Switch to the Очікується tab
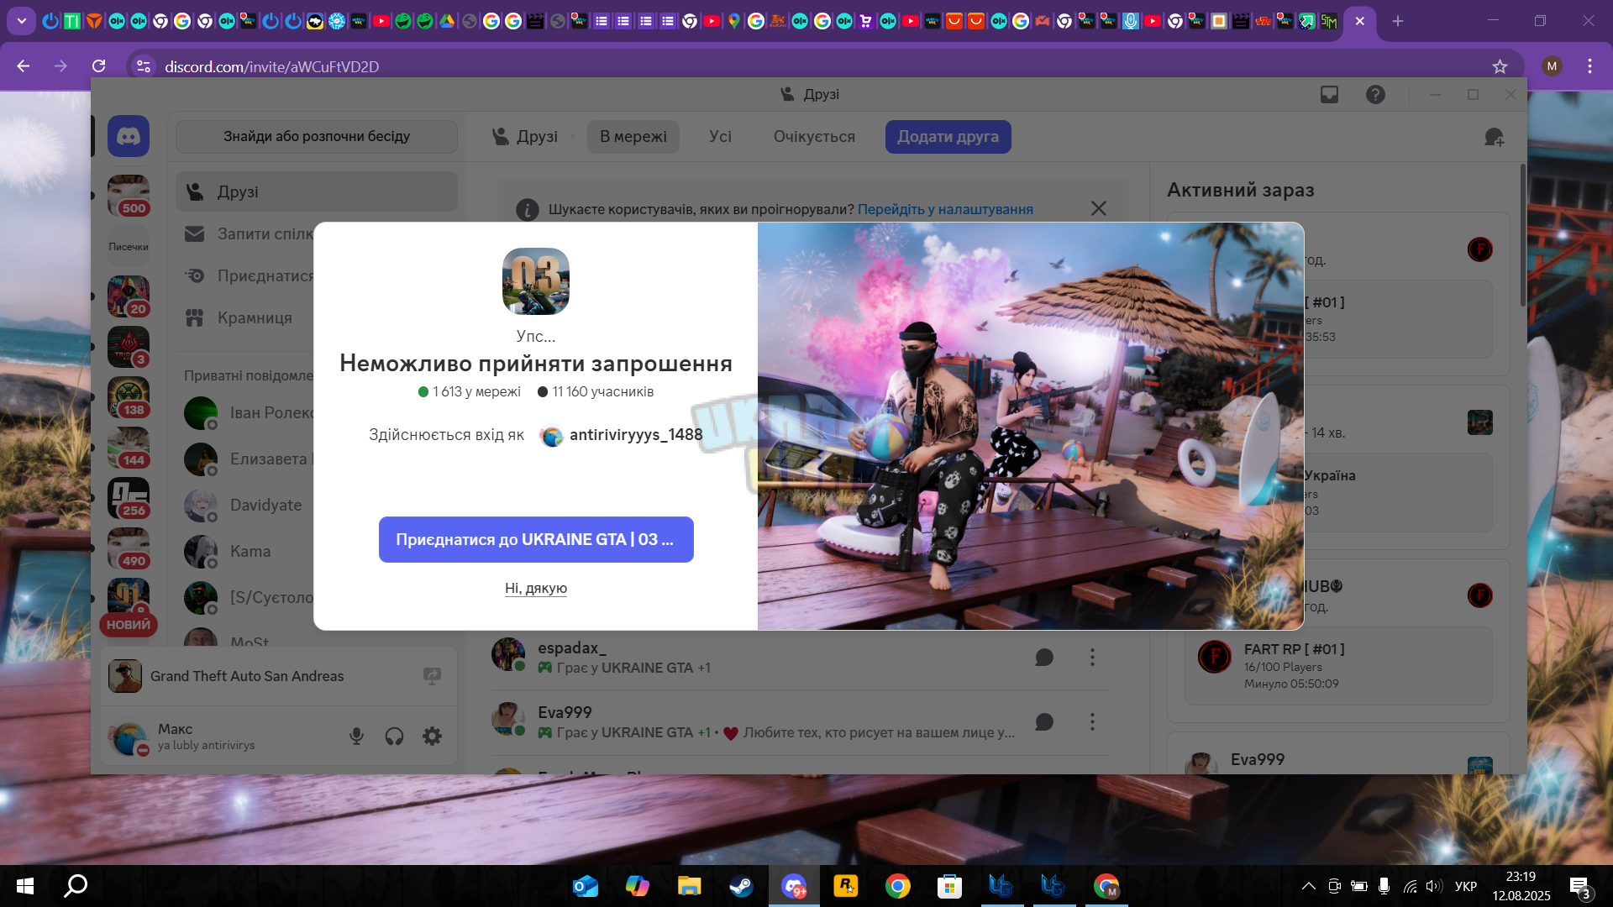This screenshot has width=1613, height=907. point(814,137)
